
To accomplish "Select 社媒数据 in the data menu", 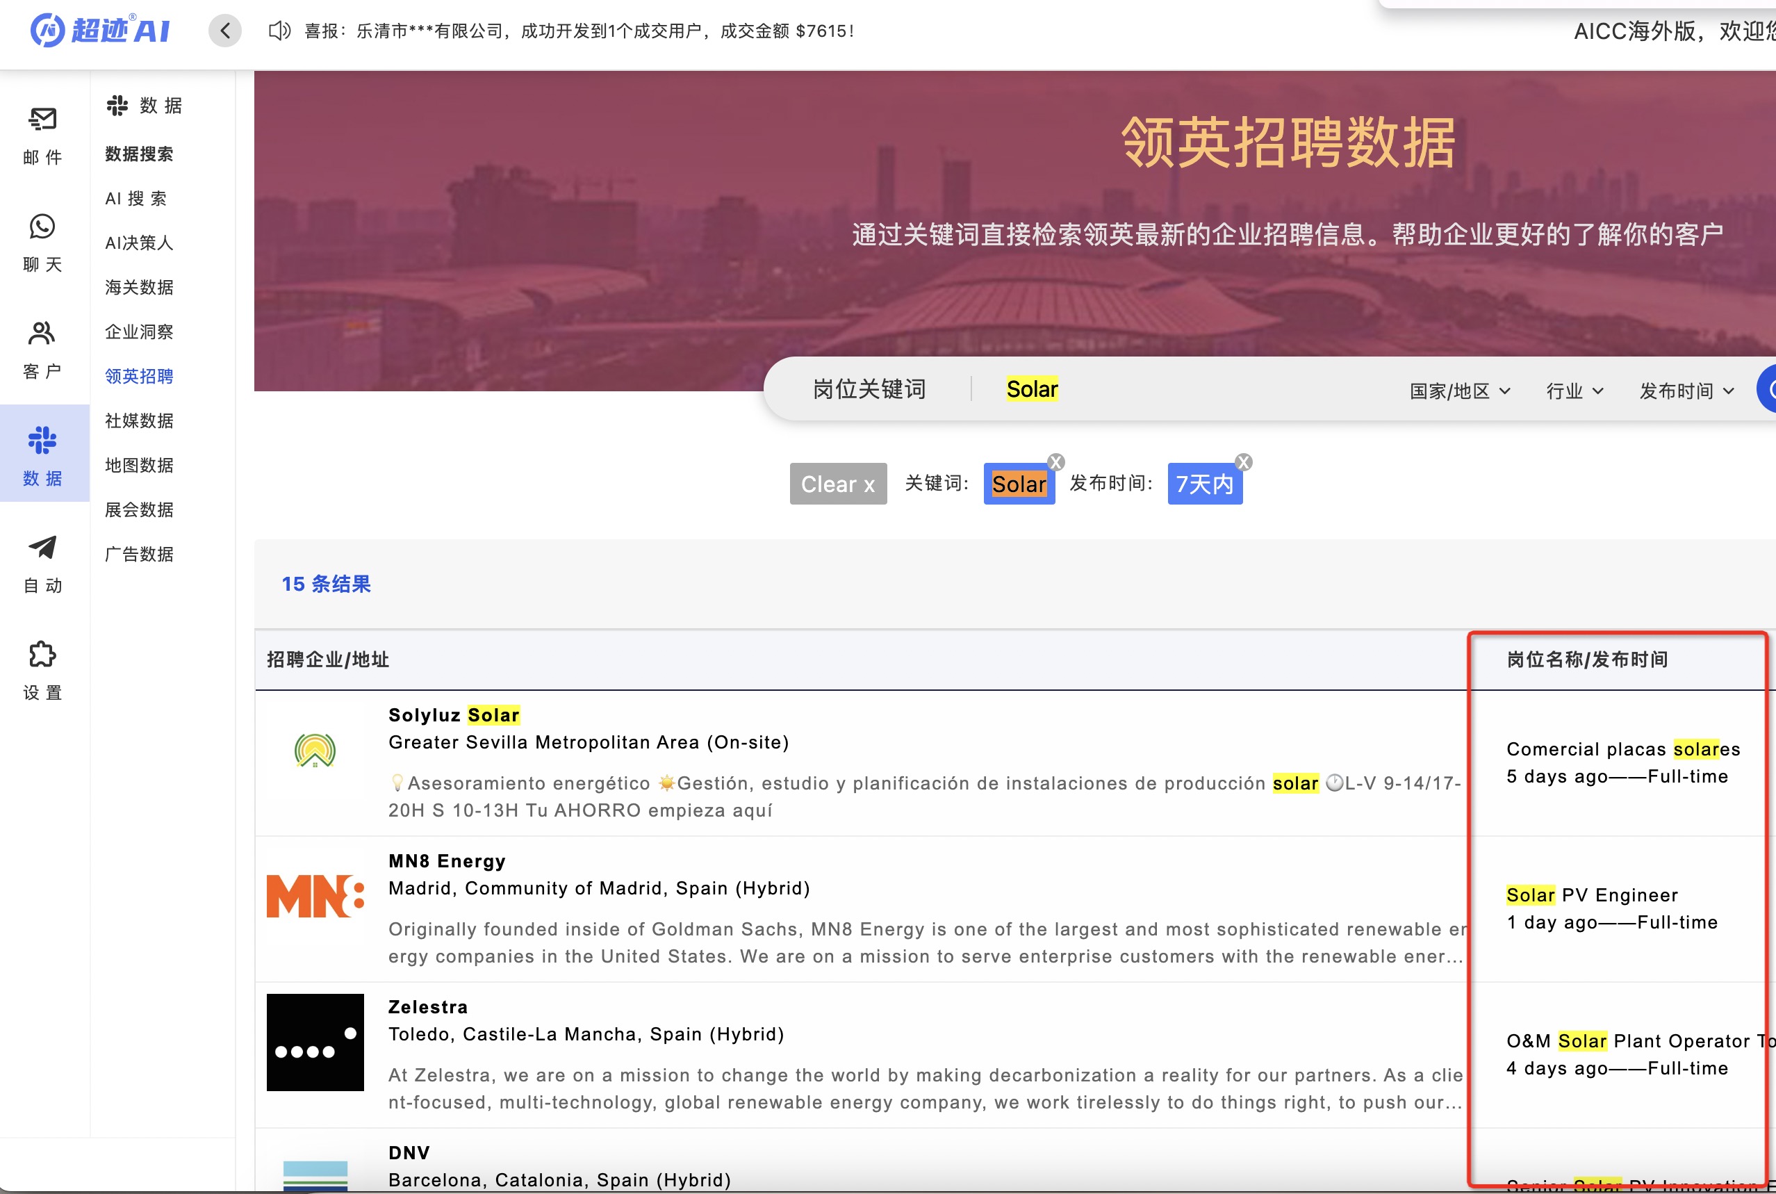I will (x=139, y=421).
